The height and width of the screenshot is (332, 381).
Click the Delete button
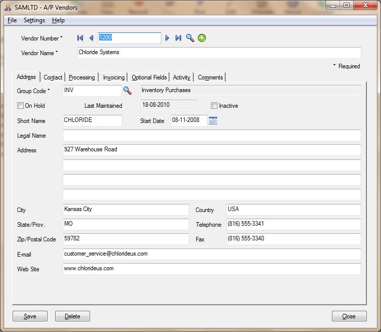72,316
